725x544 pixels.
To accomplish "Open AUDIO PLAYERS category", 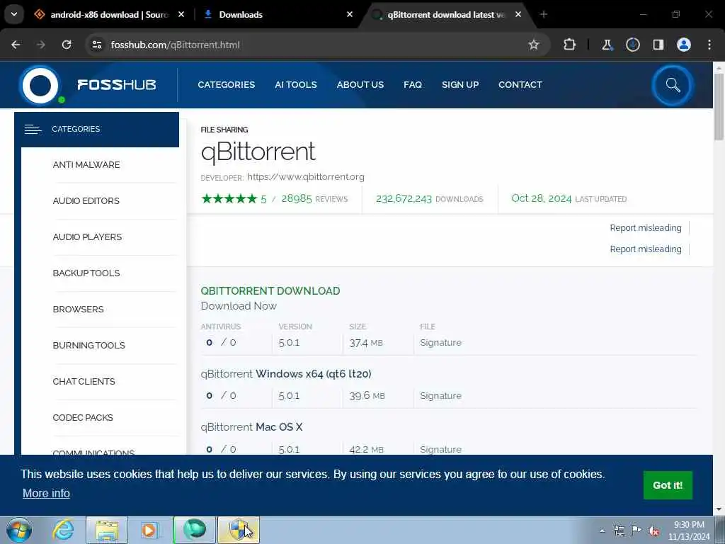I will (x=87, y=237).
